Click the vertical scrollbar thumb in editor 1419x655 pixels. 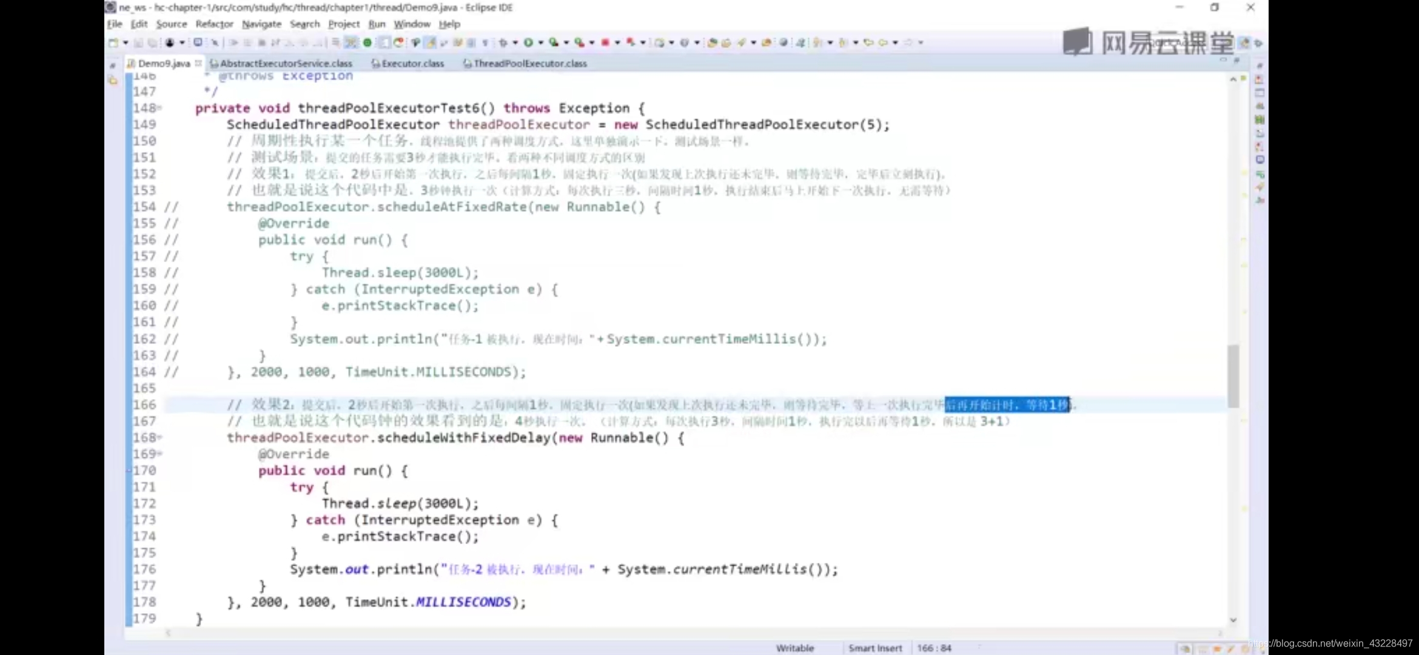pos(1233,376)
